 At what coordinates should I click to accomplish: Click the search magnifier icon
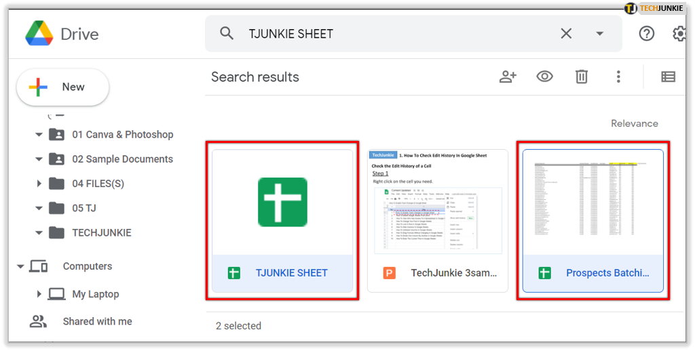227,33
